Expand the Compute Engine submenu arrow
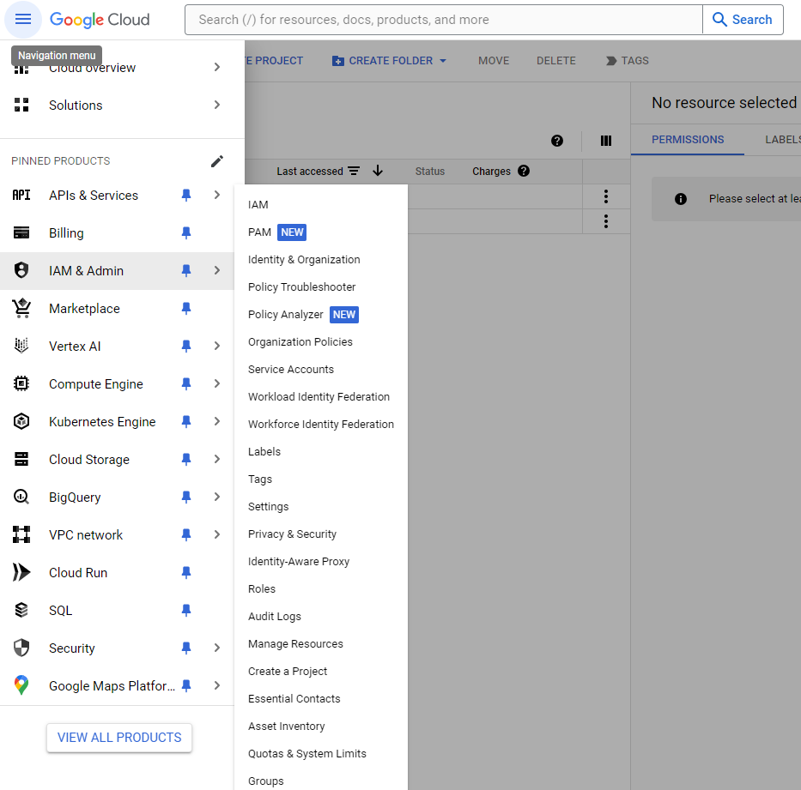Image resolution: width=801 pixels, height=790 pixels. 217,384
